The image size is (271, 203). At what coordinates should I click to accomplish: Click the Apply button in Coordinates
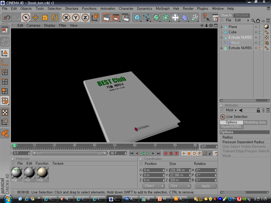pos(206,186)
